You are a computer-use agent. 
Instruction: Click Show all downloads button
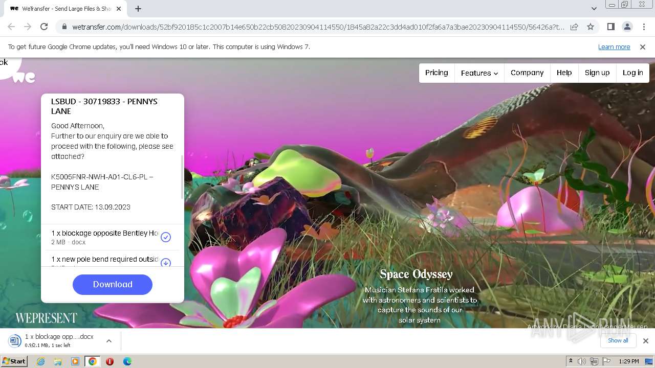coord(618,340)
